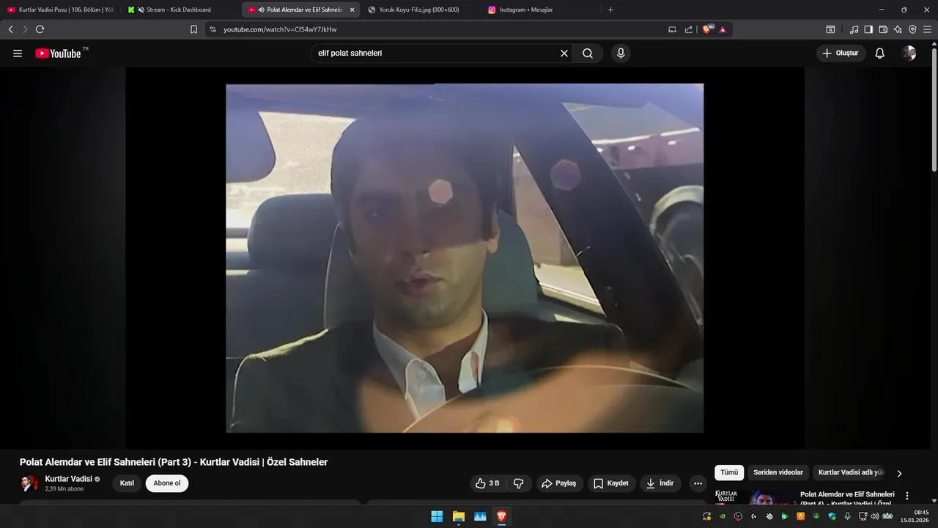The width and height of the screenshot is (938, 528).
Task: Open three-dot menu on suggested Part 4 video
Action: point(907,496)
